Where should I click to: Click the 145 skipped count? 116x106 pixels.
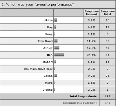108,103
